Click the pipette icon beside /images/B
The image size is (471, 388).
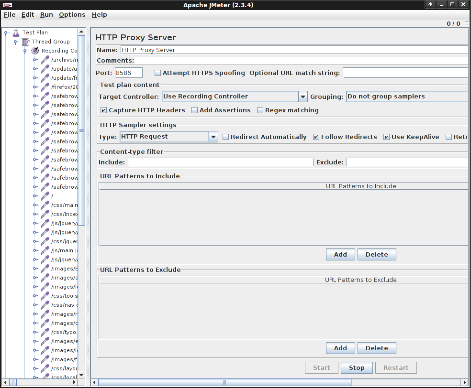(x=45, y=269)
